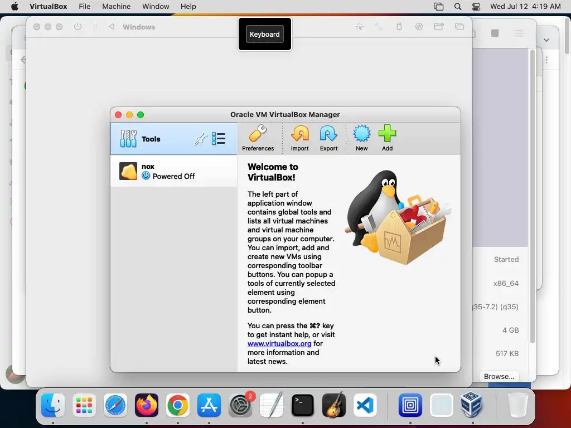
Task: Open the Apple menu
Action: pos(14,7)
